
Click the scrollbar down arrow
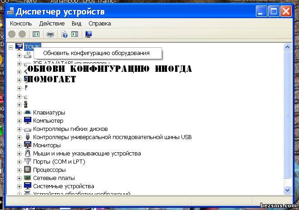point(287,190)
